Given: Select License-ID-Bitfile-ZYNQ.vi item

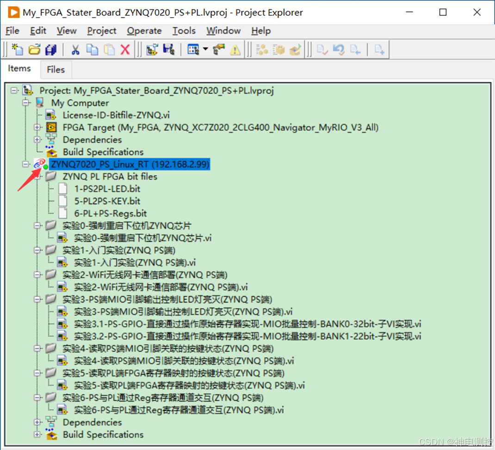Looking at the screenshot, I should click(x=116, y=115).
